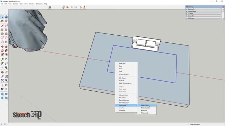225x126 pixels.
Task: Select Entity Info in the context menu
Action: [127, 64]
